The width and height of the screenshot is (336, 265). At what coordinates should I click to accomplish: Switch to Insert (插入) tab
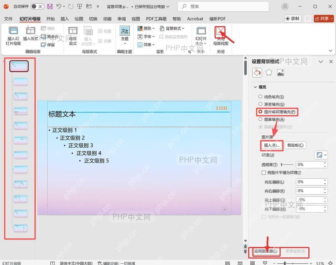[x=65, y=19]
